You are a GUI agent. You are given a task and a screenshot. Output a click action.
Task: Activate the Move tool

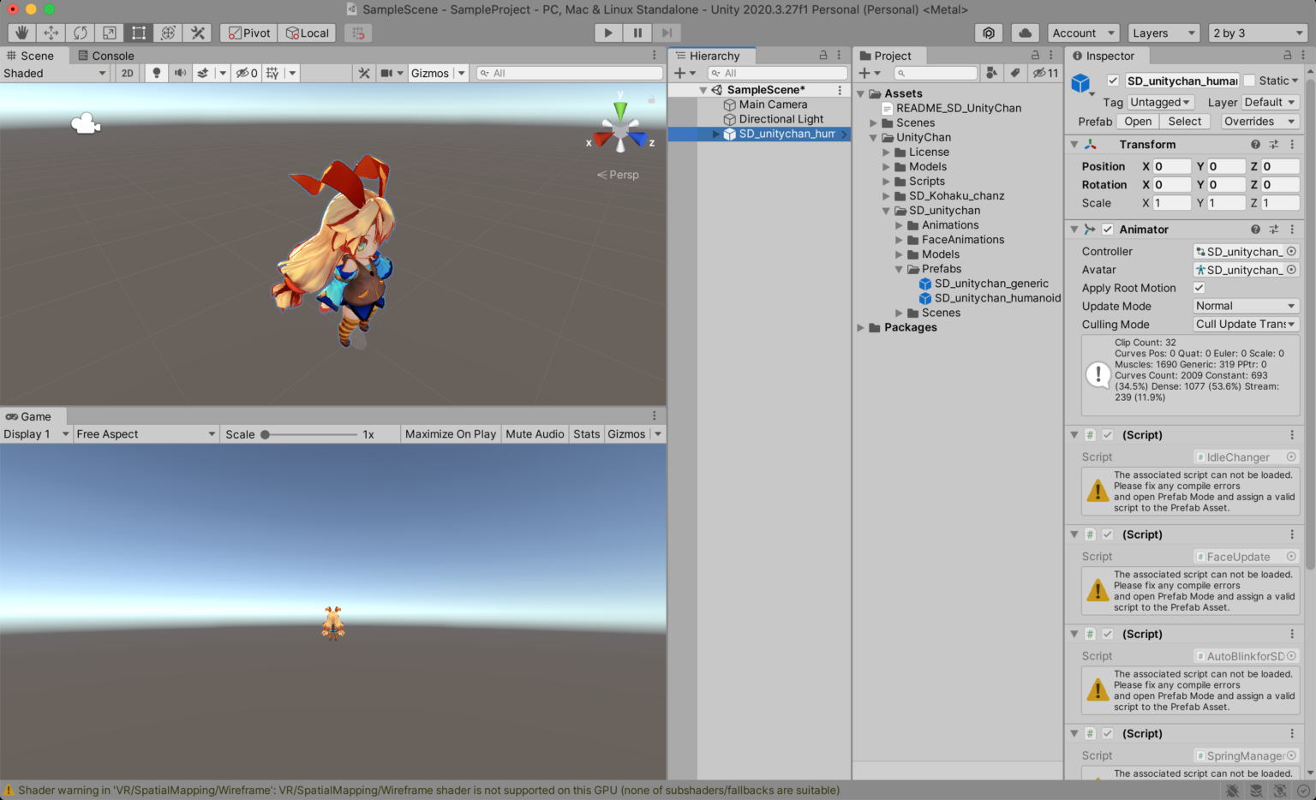pos(51,33)
